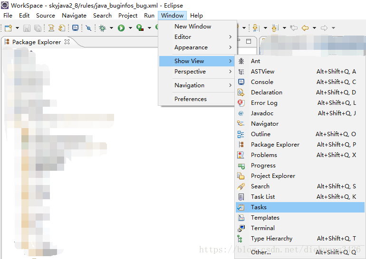
Task: Select Show View menu entry
Action: pyautogui.click(x=196, y=61)
